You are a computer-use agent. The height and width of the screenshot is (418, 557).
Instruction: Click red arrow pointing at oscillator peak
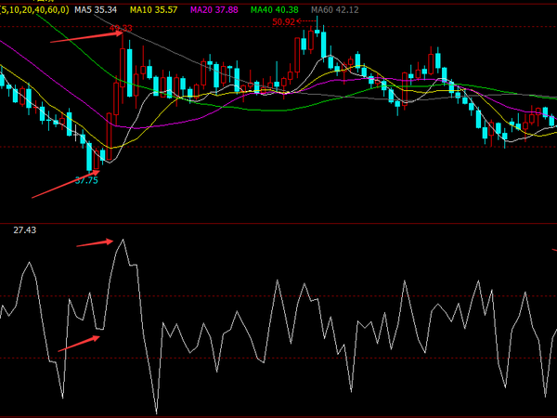tap(95, 242)
